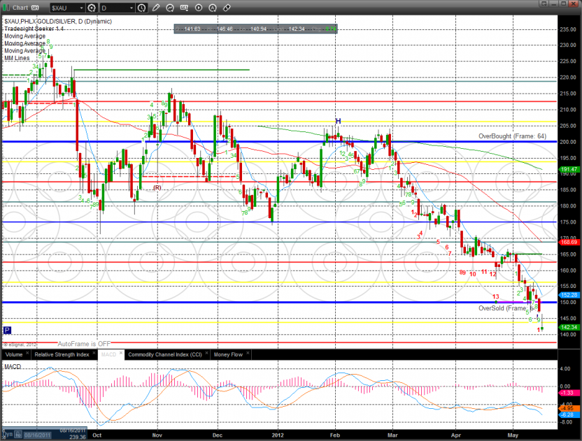Open the interval clock icon

coord(143,8)
